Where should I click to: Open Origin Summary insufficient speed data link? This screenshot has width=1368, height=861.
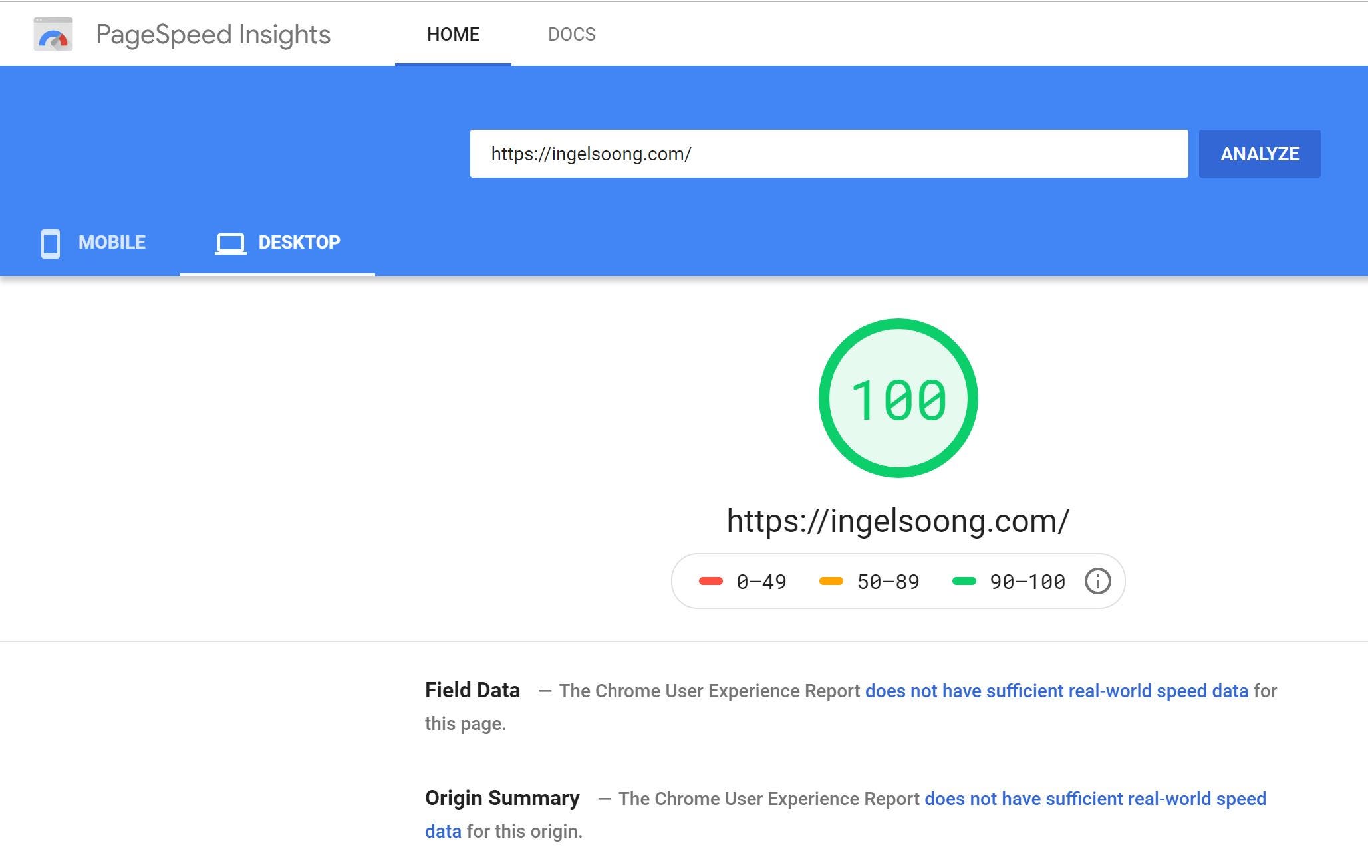click(x=1095, y=799)
